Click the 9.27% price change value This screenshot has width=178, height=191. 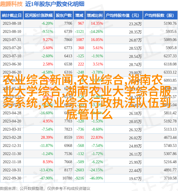(48, 40)
